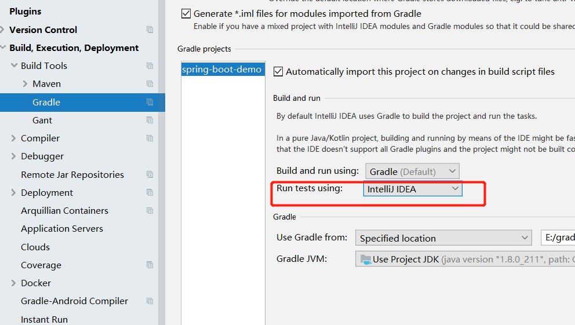The image size is (575, 325).
Task: Open Arquillian Containers settings
Action: tap(64, 211)
